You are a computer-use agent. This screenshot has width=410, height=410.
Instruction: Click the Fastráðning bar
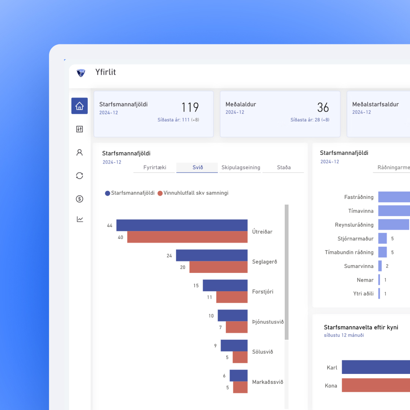tap(394, 197)
